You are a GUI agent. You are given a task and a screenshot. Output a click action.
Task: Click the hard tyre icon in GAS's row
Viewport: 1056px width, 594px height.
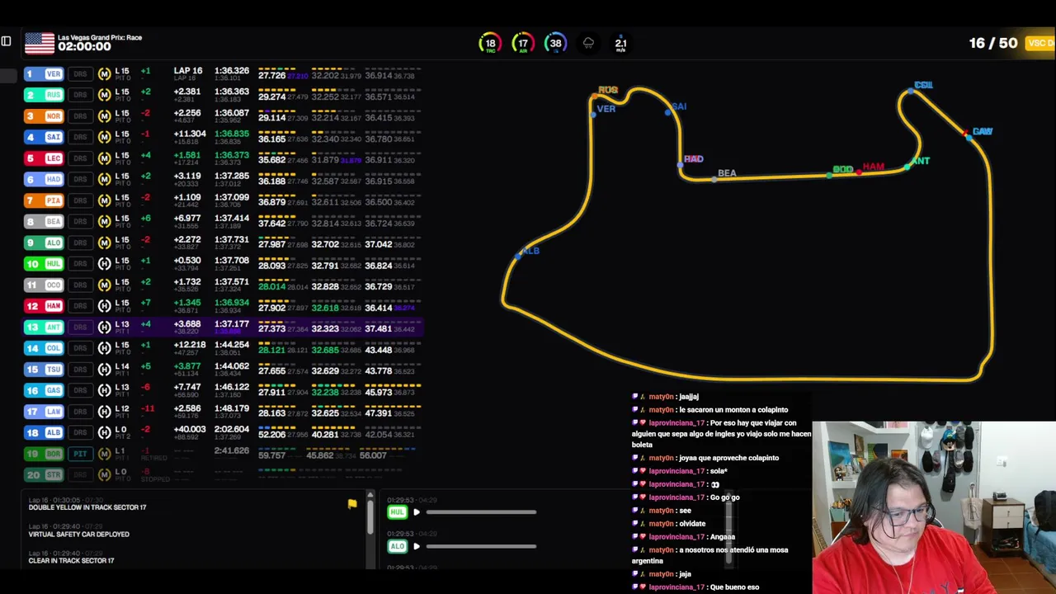coord(104,390)
